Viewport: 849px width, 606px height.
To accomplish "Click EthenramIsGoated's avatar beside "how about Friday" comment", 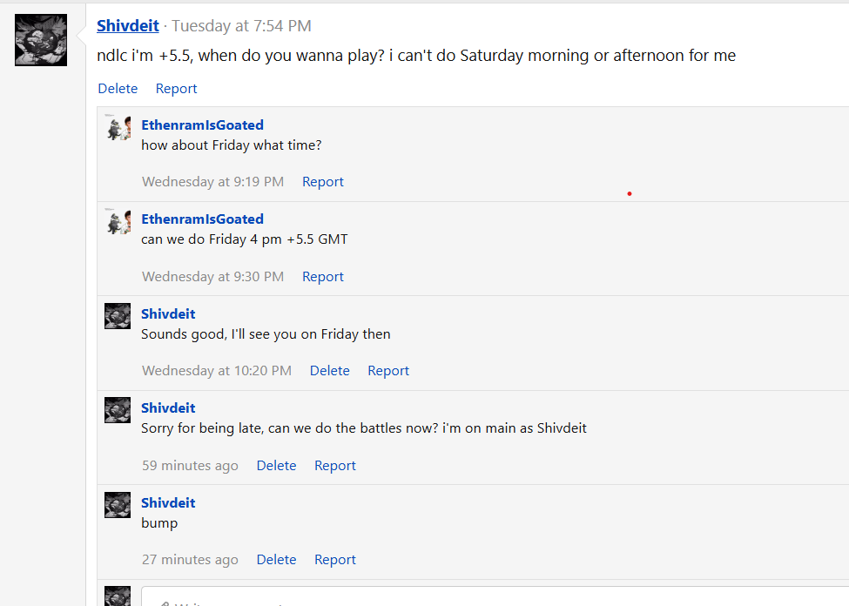I will point(118,127).
